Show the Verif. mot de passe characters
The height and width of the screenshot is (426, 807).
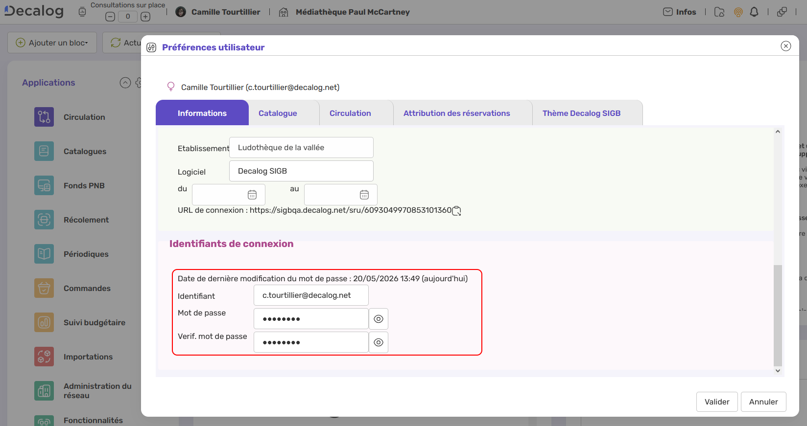[x=379, y=342]
